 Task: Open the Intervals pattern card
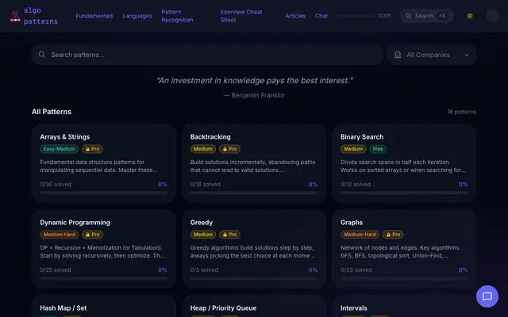click(x=404, y=306)
